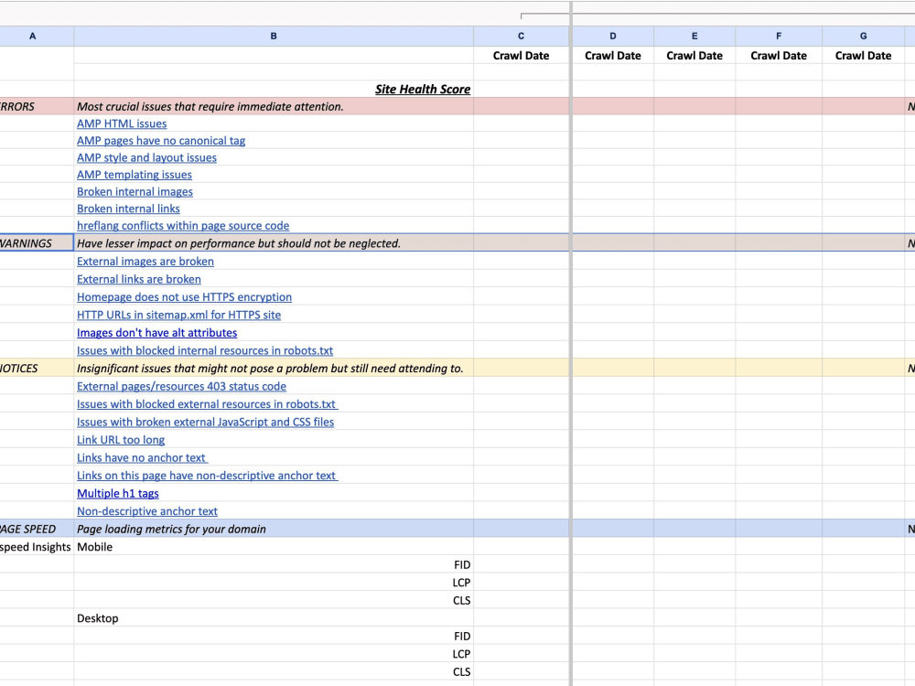
Task: Open Homepage does not use HTTPS encryption
Action: [185, 297]
